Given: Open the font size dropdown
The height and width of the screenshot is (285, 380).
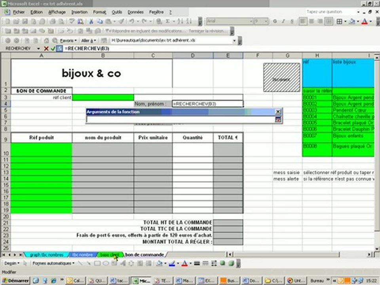Looking at the screenshot, I should (266, 21).
